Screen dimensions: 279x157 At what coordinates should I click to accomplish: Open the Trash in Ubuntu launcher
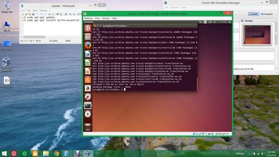(x=88, y=127)
